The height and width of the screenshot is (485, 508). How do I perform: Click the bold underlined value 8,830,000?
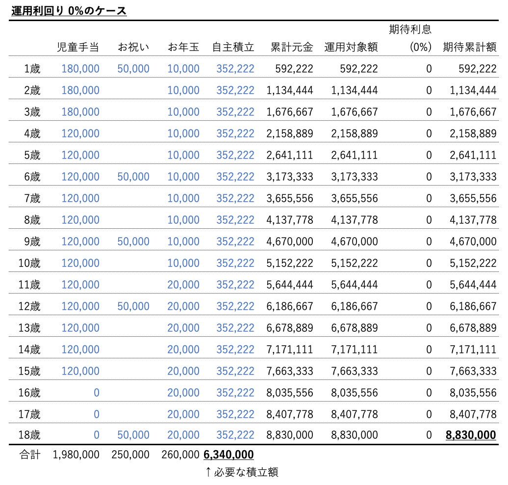470,434
